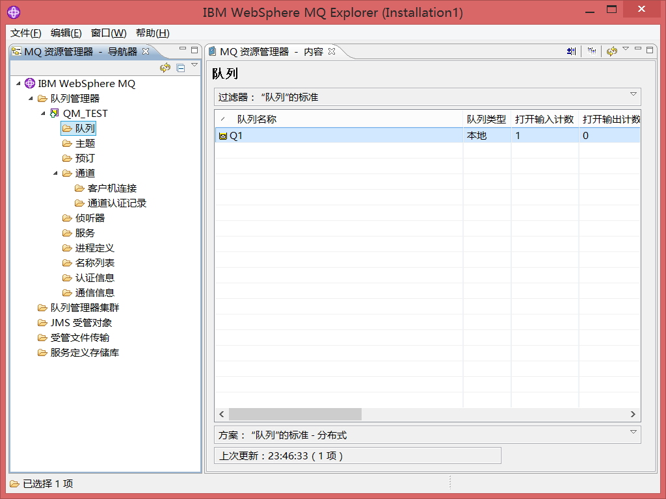Select the 队列管理器 folder label
Screen dimensions: 666x499
tap(75, 99)
